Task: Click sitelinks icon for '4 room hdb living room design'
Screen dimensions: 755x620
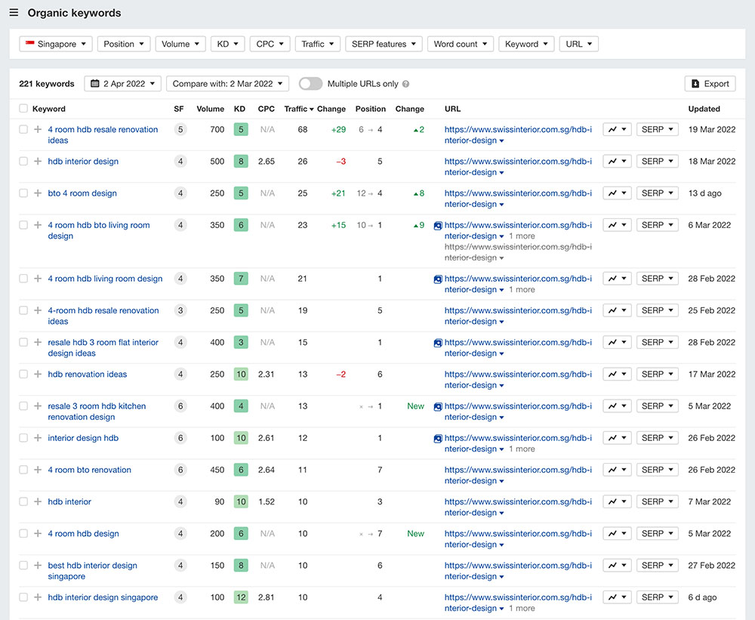Action: (438, 279)
